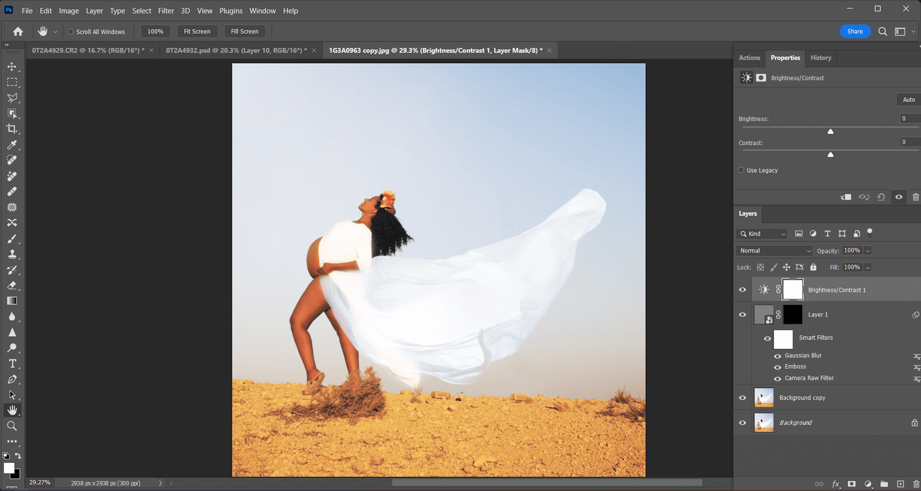Open the Fill slider dropdown arrow
921x491 pixels.
(x=867, y=268)
